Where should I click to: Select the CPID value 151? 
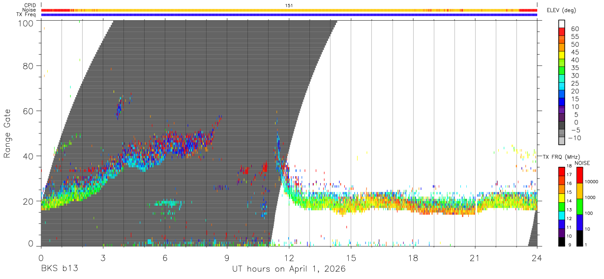point(289,5)
